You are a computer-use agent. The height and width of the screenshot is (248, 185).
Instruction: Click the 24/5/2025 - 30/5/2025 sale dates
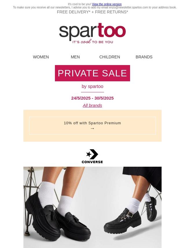tap(92, 98)
